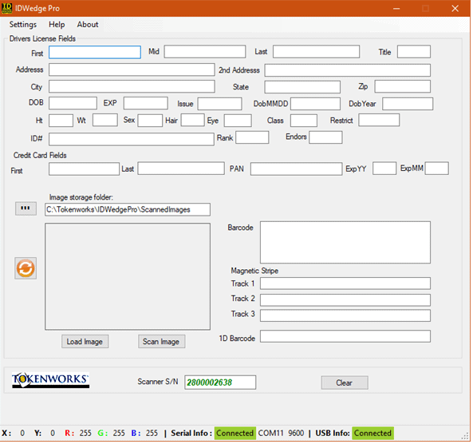Click the credit card Last name field

(181, 168)
